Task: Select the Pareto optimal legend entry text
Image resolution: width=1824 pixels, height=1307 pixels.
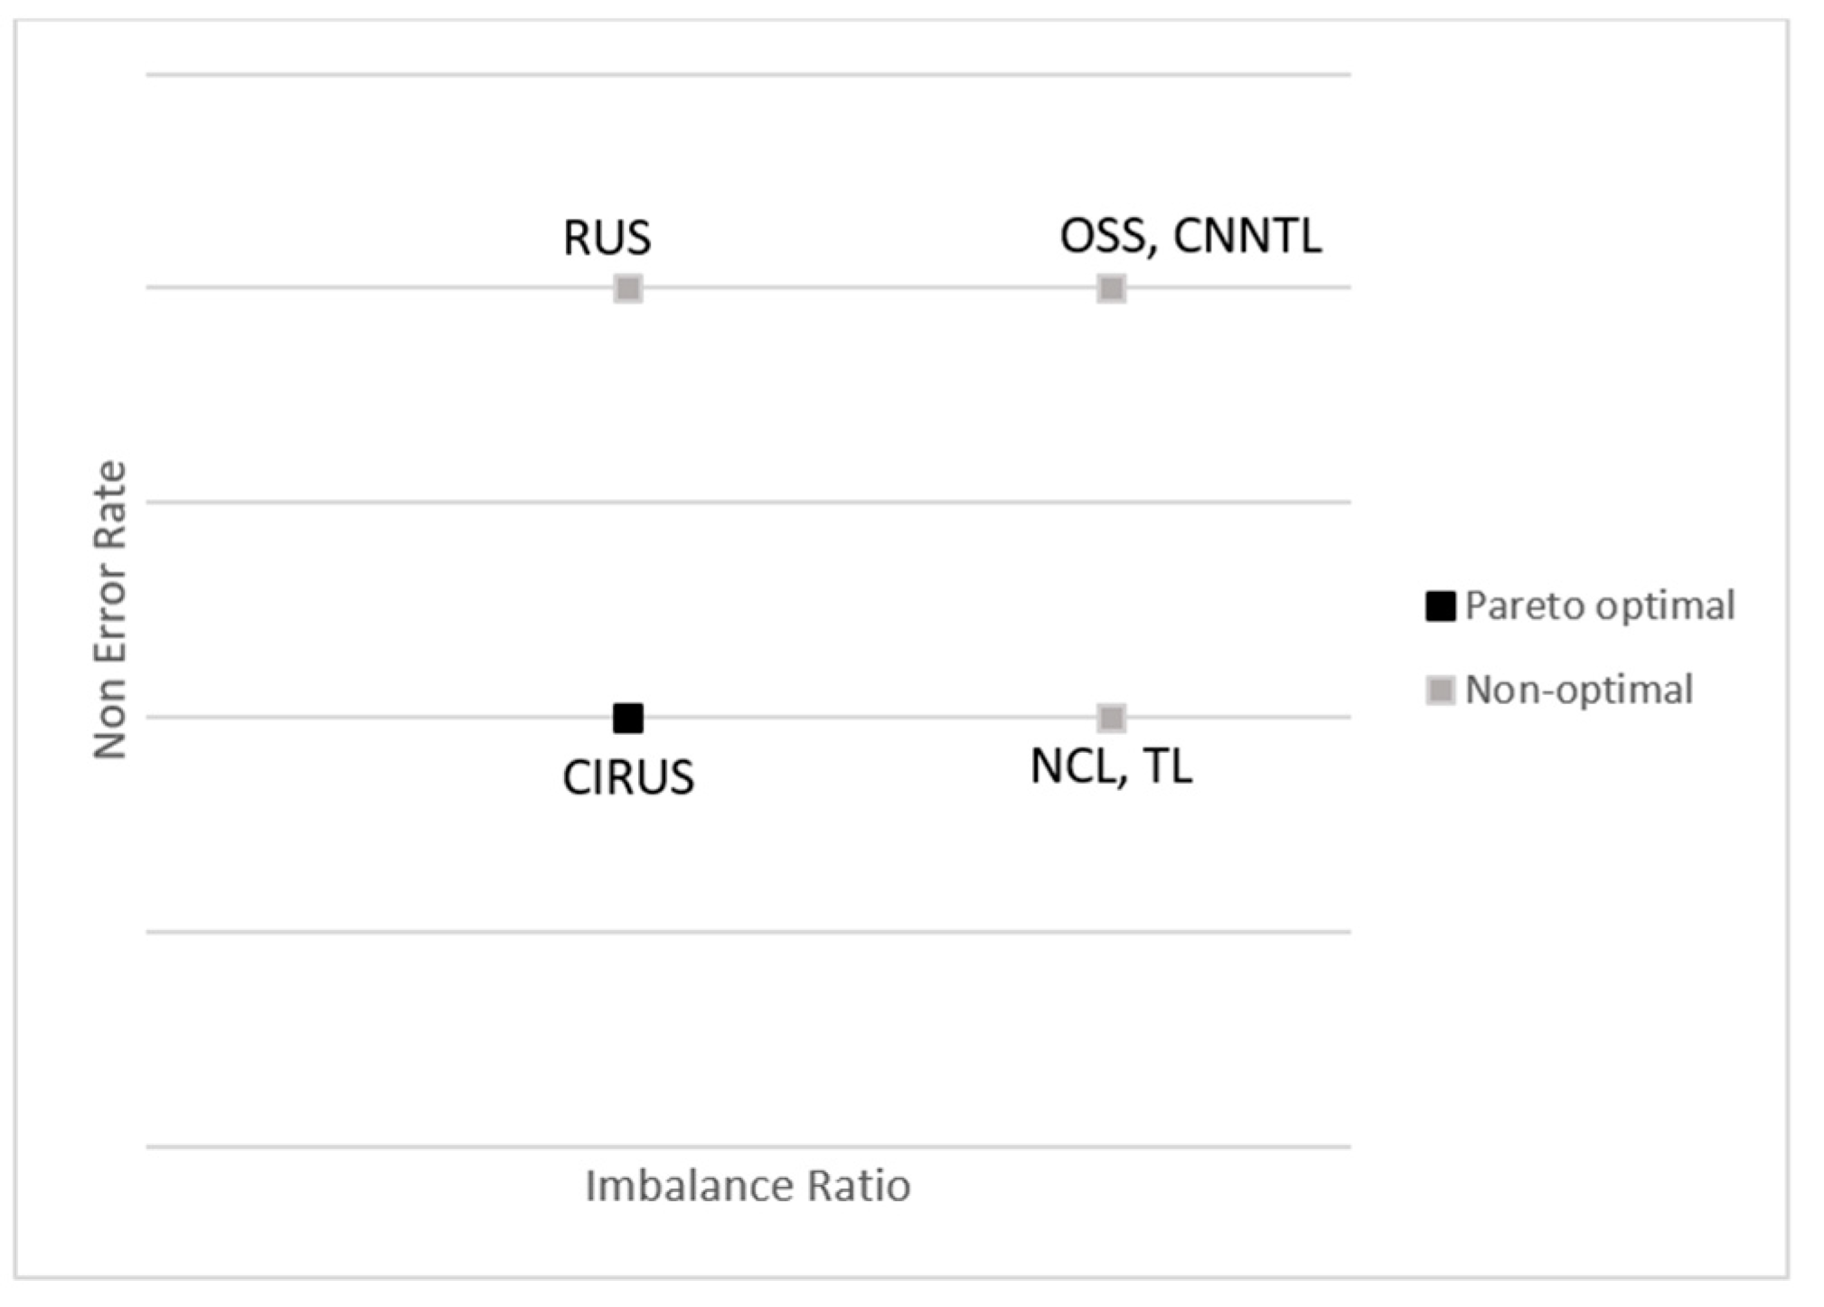Action: click(1599, 606)
